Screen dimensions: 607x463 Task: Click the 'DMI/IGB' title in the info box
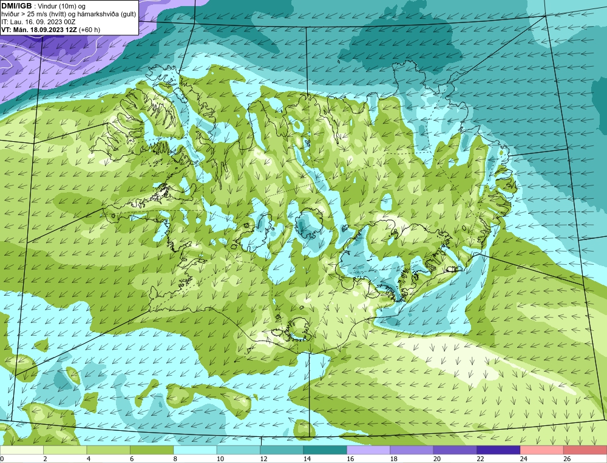tap(16, 6)
